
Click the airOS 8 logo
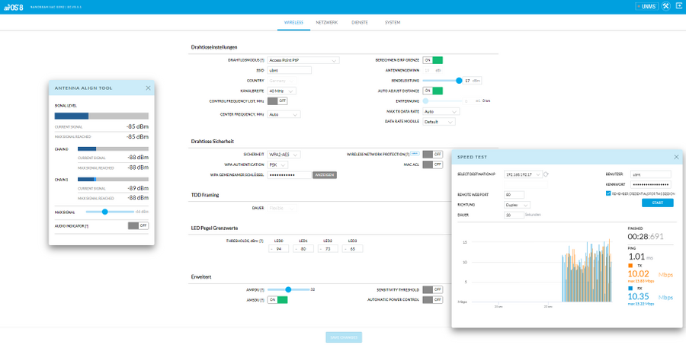click(x=14, y=7)
